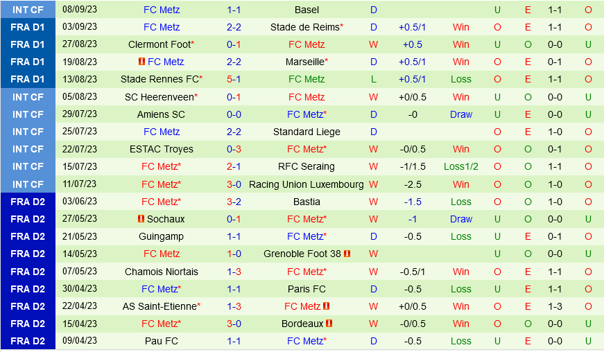Click the INT CF label in the Basel row
604x352 pixels.
pyautogui.click(x=28, y=10)
